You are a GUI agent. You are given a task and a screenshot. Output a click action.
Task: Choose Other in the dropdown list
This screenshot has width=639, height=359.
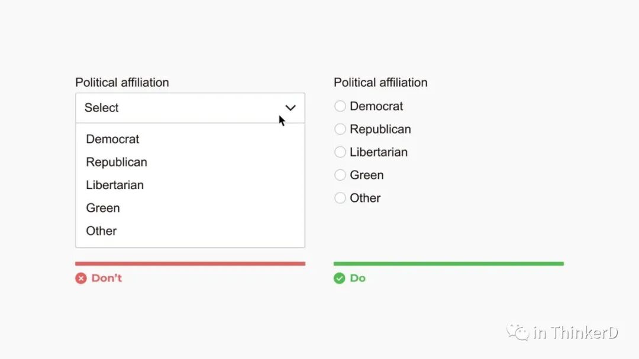pyautogui.click(x=102, y=231)
